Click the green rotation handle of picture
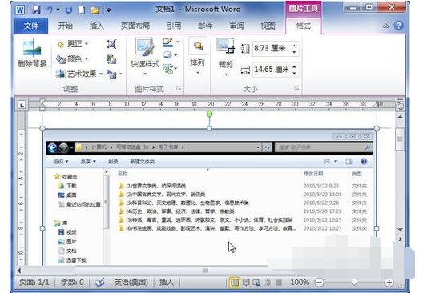This screenshot has height=293, width=423. click(209, 114)
